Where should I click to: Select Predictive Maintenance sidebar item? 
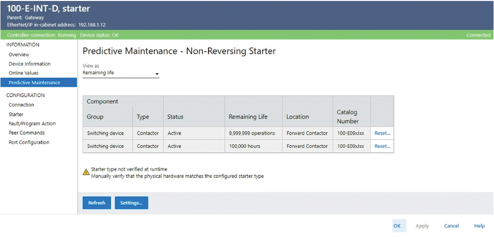pyautogui.click(x=39, y=82)
